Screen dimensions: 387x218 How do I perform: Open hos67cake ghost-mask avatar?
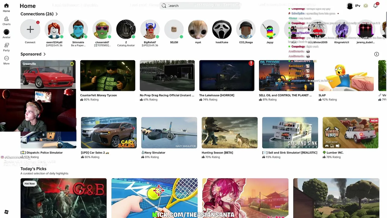(x=222, y=29)
